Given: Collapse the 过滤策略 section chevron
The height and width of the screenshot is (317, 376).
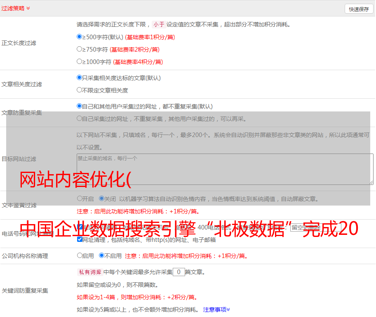Looking at the screenshot, I should coord(28,8).
